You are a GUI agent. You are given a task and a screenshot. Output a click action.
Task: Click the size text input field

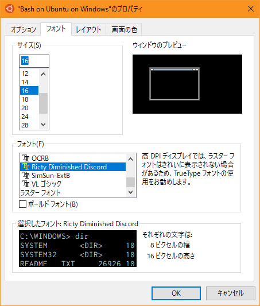pos(34,61)
